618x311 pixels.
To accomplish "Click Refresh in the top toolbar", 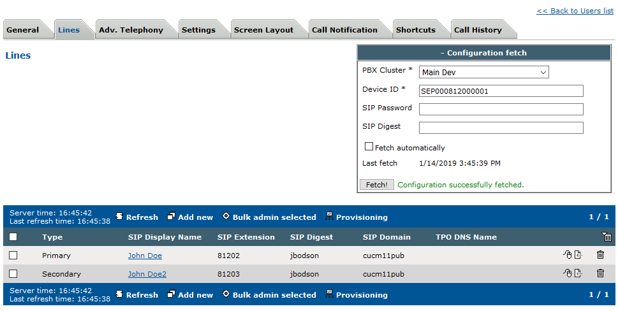I will pos(136,217).
